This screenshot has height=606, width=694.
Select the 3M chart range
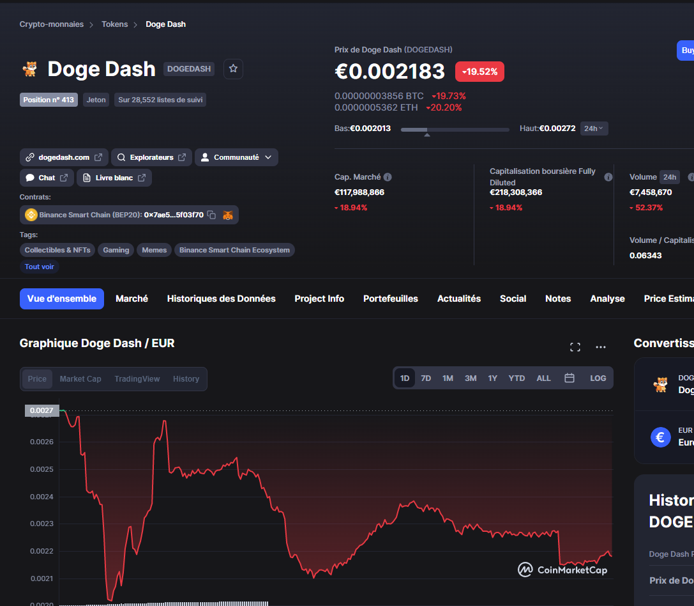point(471,378)
